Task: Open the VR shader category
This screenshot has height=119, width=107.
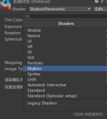Action: click(65, 47)
